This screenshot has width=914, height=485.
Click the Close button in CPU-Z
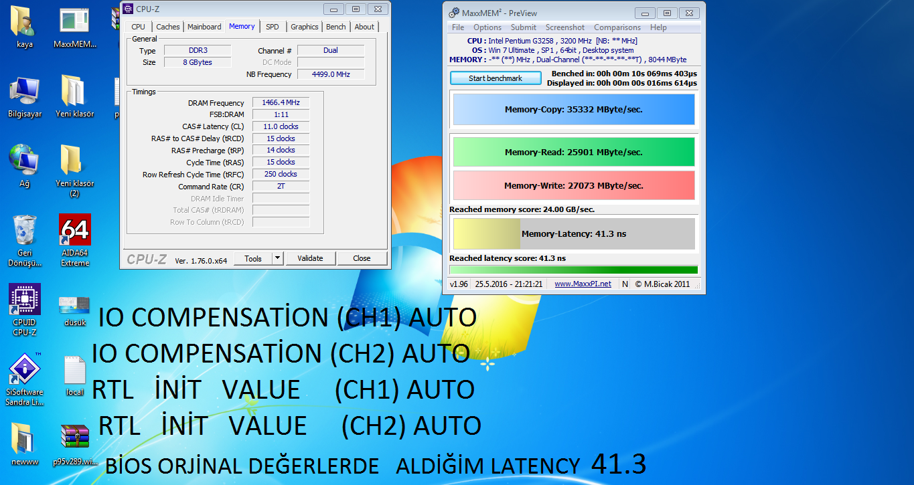tap(362, 258)
